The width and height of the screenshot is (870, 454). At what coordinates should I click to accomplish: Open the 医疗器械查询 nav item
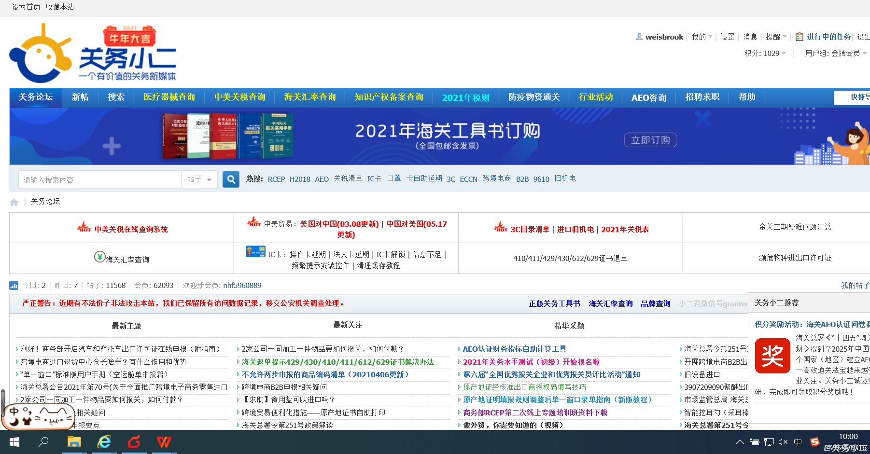point(169,97)
